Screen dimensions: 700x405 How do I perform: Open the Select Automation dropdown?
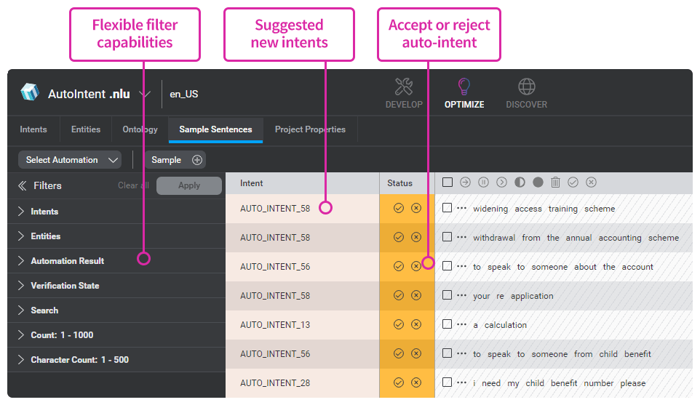(x=70, y=160)
